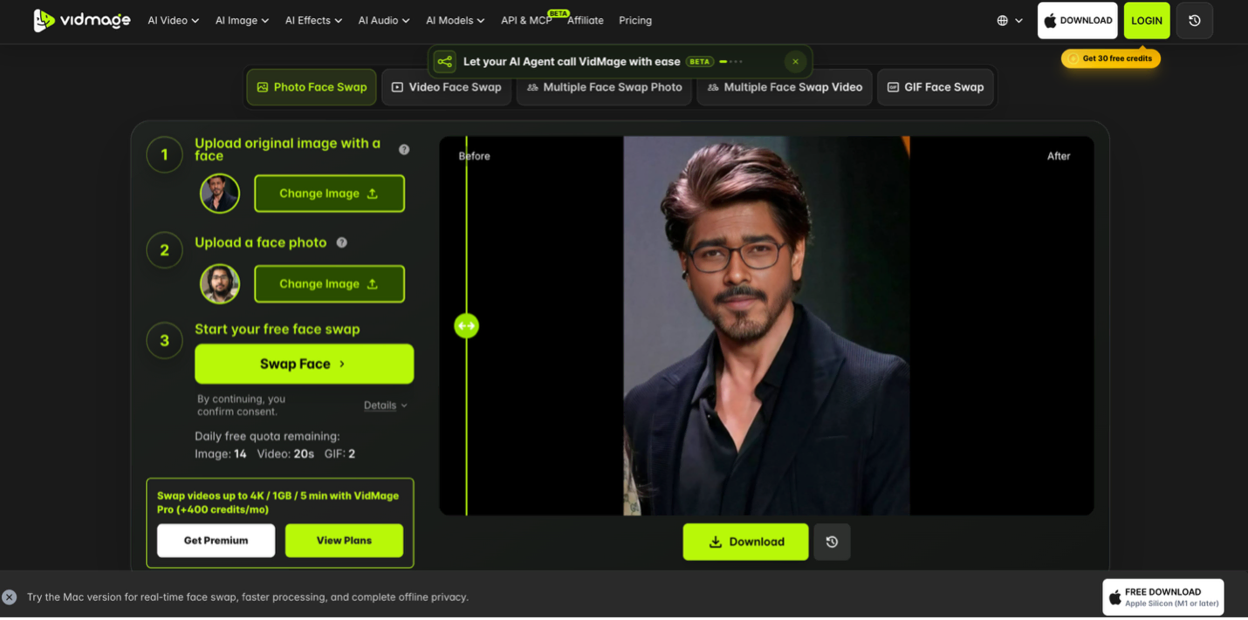Image resolution: width=1248 pixels, height=620 pixels.
Task: Click help icon beside Upload a face photo
Action: tap(342, 242)
